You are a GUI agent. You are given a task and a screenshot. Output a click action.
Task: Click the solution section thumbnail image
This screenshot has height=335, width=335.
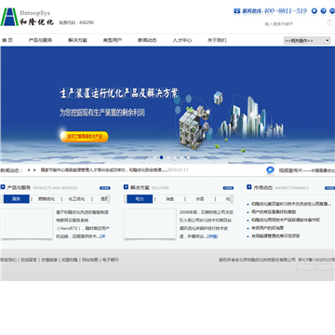click(150, 223)
